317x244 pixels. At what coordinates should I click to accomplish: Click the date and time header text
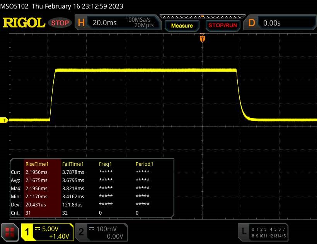pos(77,6)
